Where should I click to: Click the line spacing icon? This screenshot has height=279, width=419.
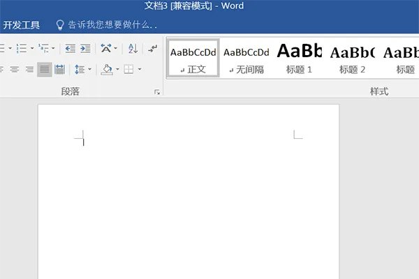(x=80, y=70)
